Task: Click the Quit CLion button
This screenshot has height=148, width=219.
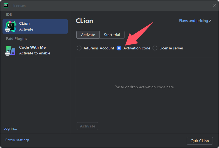Action: 200,141
